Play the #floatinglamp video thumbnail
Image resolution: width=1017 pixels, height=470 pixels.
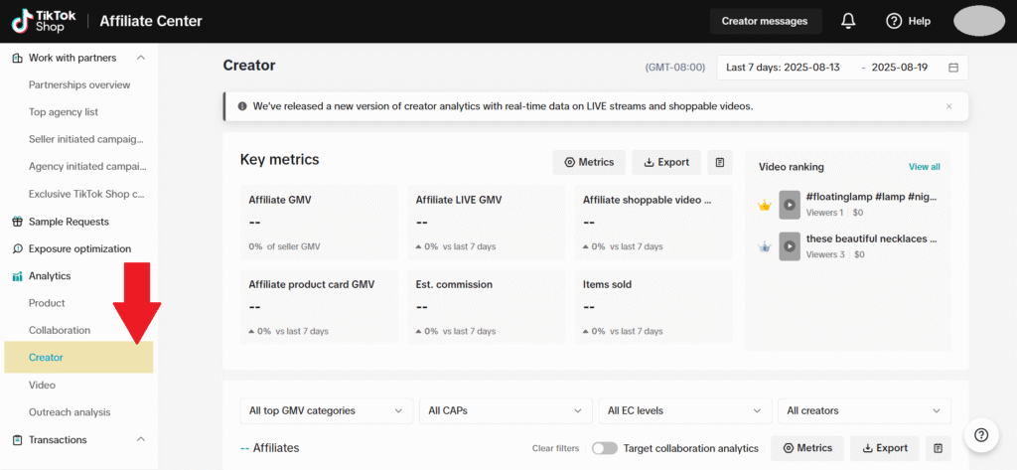[x=790, y=206]
